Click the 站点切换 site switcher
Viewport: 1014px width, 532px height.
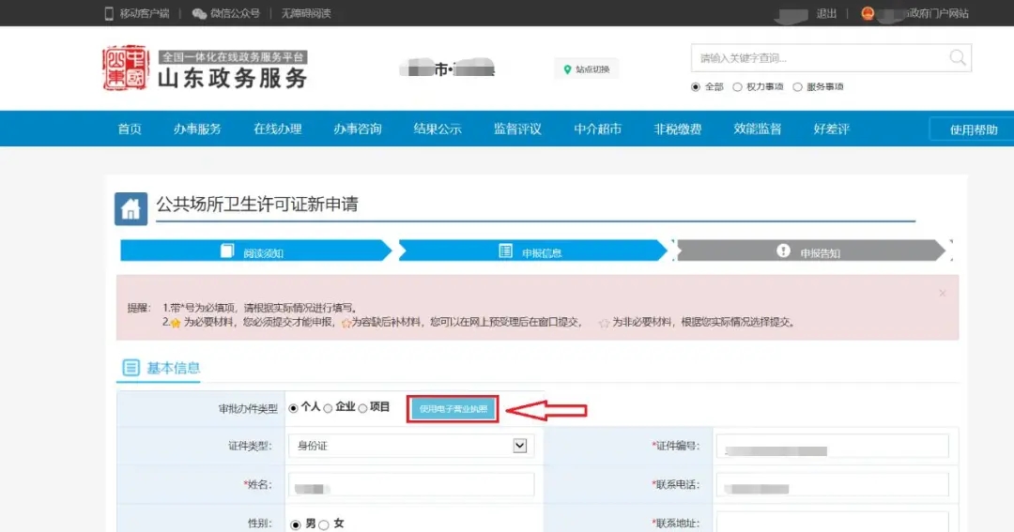click(587, 69)
